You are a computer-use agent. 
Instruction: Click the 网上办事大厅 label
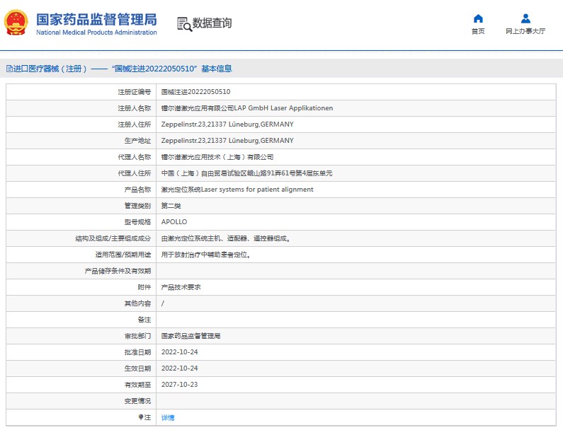(525, 31)
